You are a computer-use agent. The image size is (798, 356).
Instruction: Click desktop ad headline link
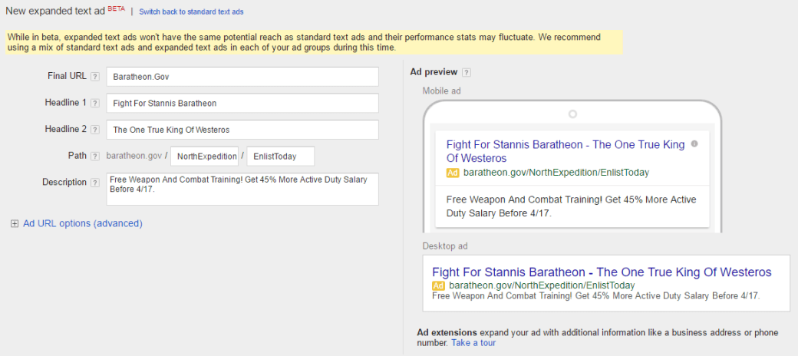(x=602, y=272)
